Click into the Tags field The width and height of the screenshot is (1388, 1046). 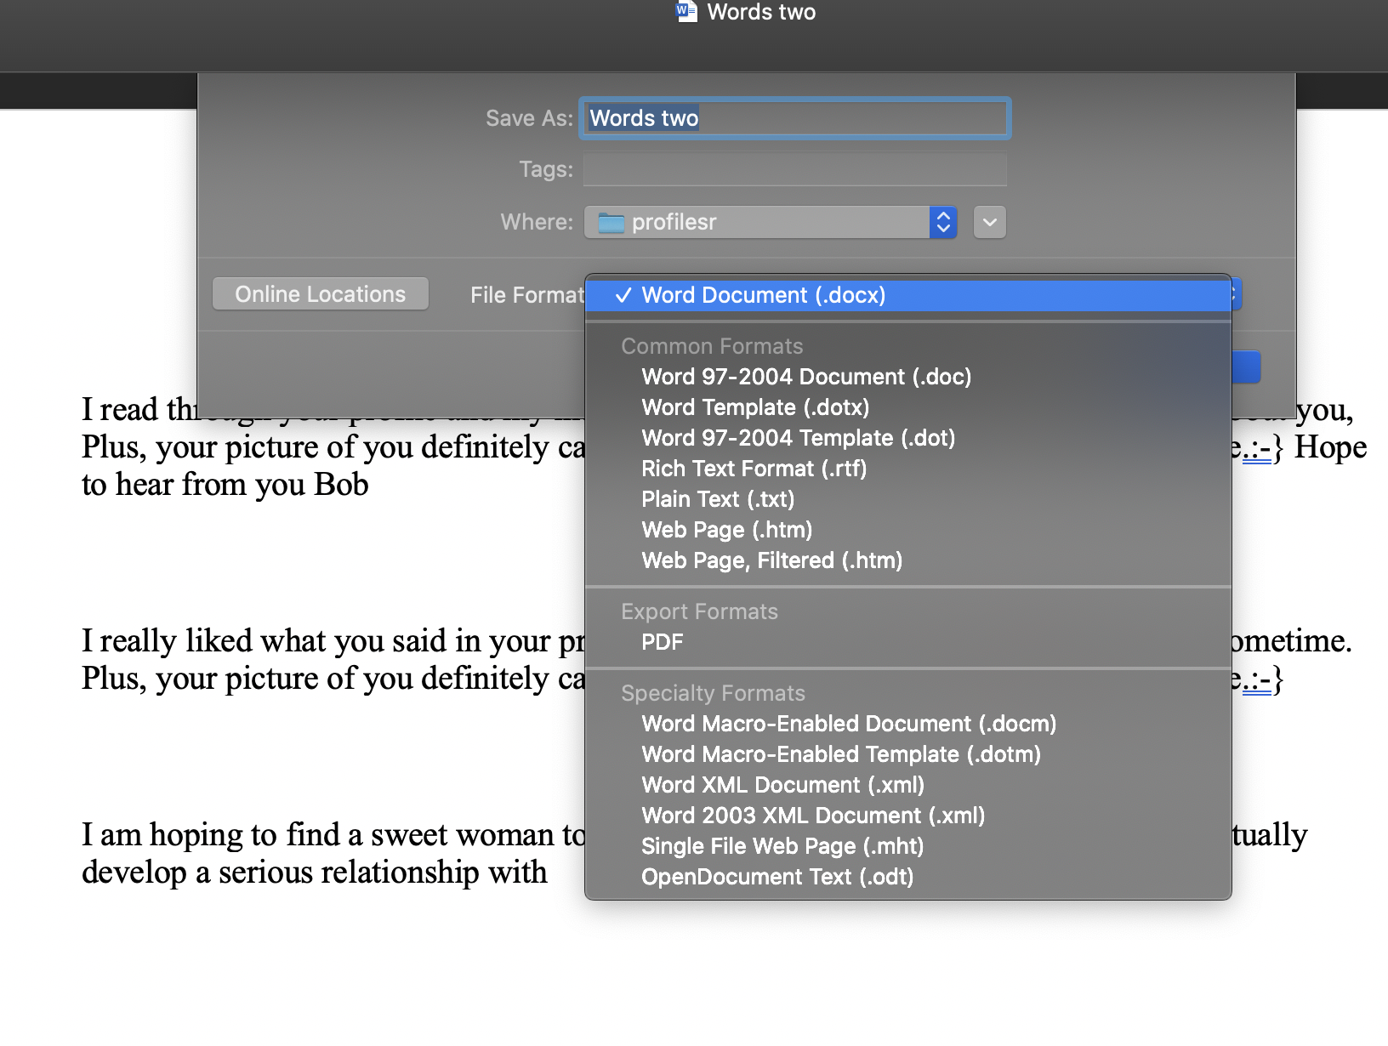795,169
